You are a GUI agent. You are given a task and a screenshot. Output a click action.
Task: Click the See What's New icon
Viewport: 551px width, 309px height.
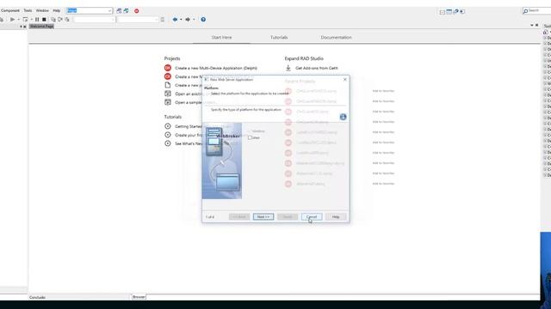pos(168,143)
